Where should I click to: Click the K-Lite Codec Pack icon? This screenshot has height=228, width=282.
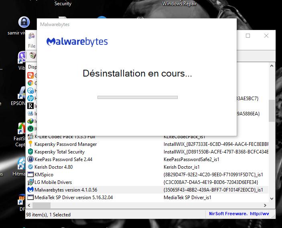[30, 137]
